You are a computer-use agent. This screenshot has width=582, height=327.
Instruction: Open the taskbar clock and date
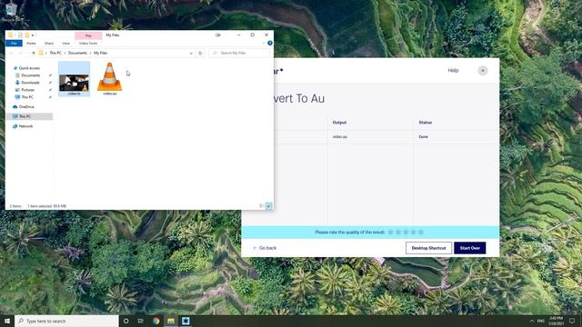click(x=556, y=321)
